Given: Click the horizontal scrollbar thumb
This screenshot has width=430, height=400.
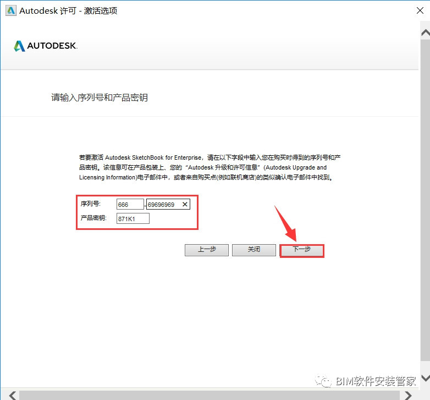Looking at the screenshot, I should [210, 396].
